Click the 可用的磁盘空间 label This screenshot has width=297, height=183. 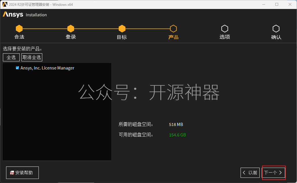[136, 135]
